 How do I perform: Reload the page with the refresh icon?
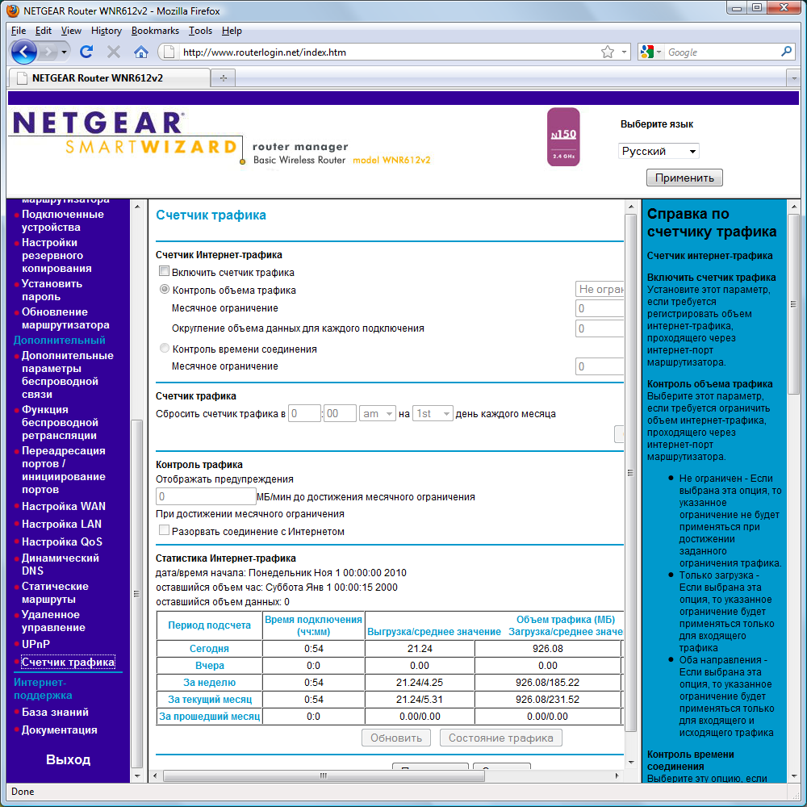pyautogui.click(x=86, y=52)
